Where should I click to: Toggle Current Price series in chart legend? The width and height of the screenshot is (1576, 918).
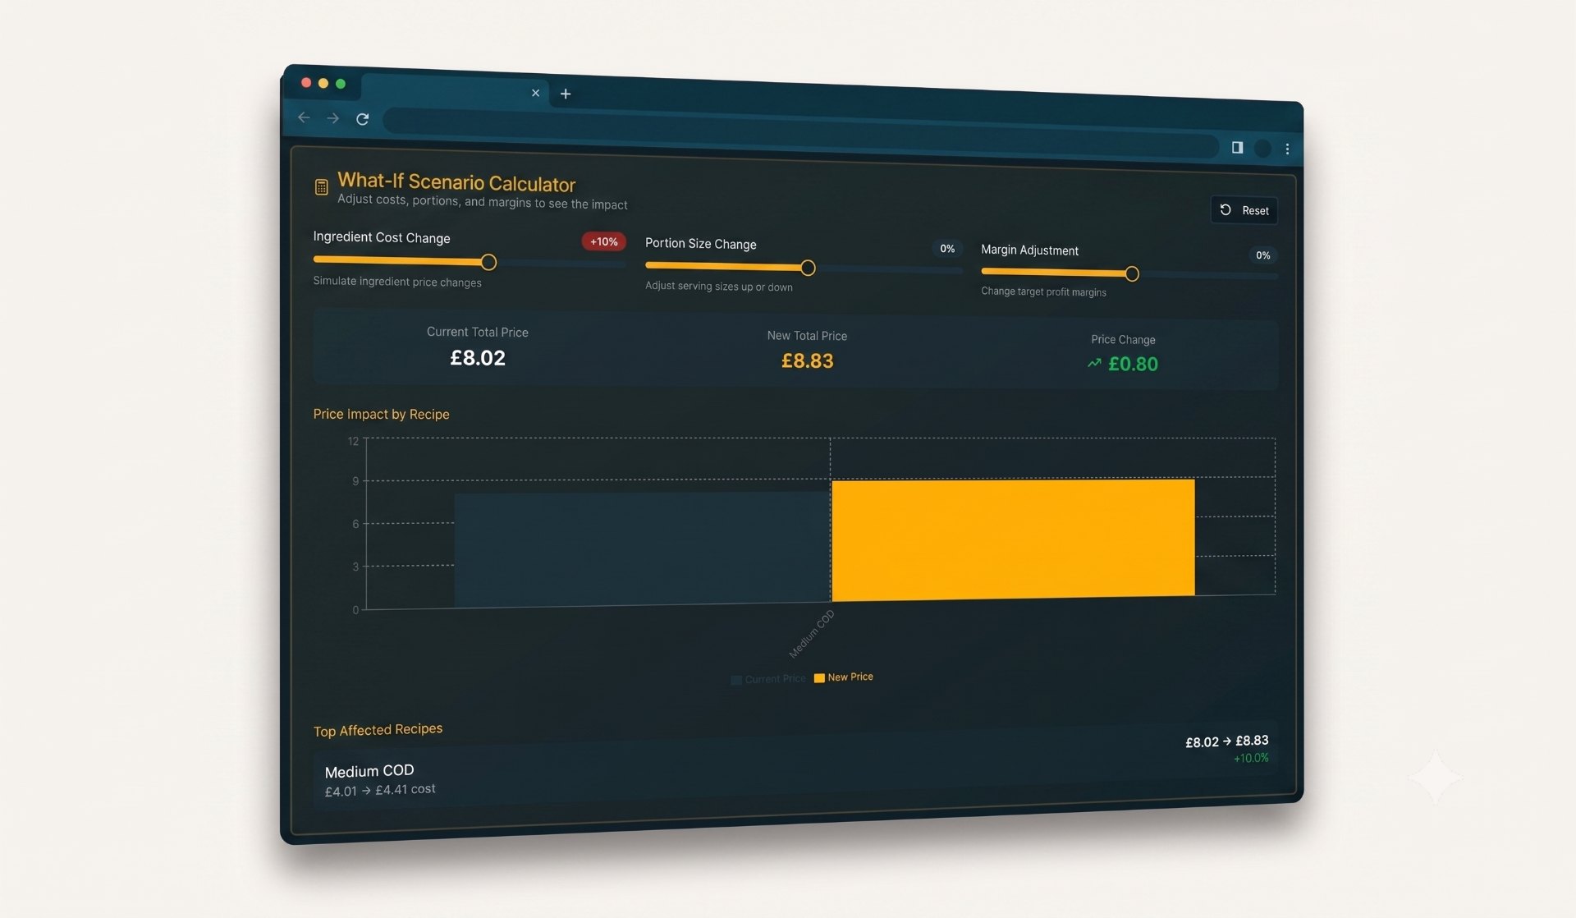(768, 679)
